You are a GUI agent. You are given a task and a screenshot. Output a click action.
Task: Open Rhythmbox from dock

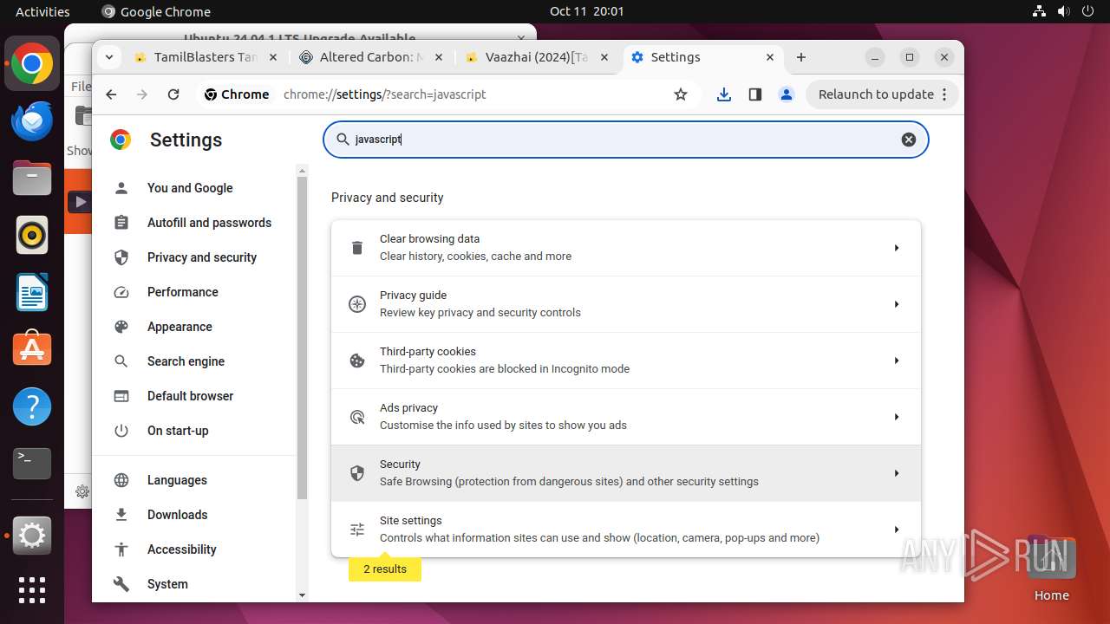click(x=32, y=235)
